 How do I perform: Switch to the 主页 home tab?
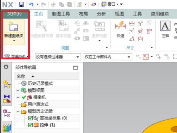tap(39, 14)
